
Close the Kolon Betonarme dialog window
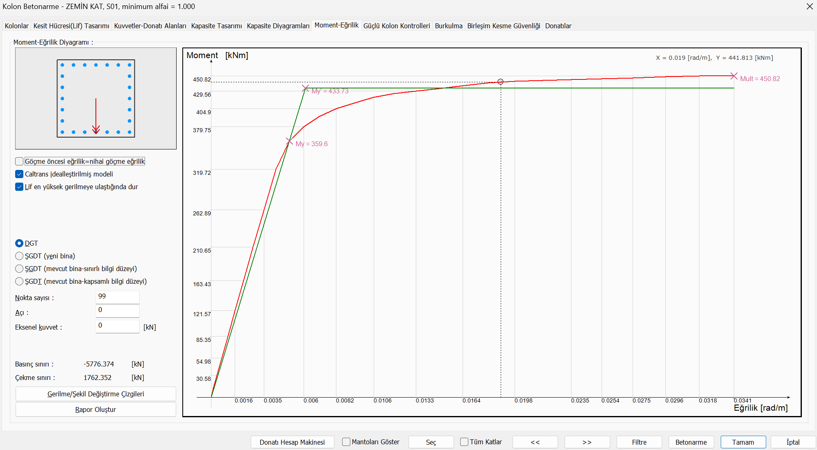click(809, 7)
